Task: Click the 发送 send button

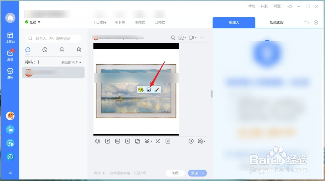Action: 195,173
